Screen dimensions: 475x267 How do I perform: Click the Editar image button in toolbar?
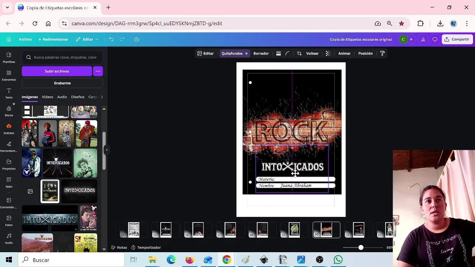pyautogui.click(x=206, y=53)
